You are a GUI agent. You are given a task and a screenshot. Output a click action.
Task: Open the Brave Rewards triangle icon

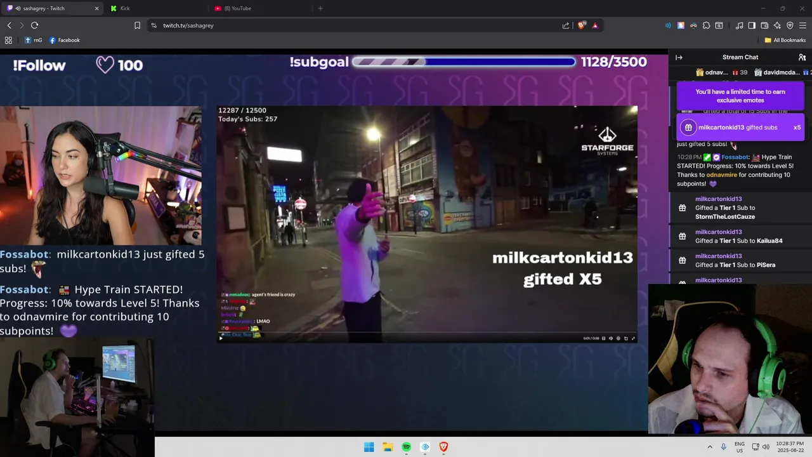[595, 25]
